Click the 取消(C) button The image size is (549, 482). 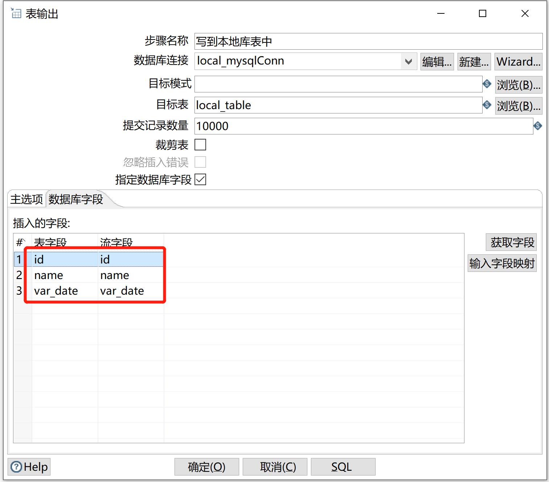tap(275, 467)
